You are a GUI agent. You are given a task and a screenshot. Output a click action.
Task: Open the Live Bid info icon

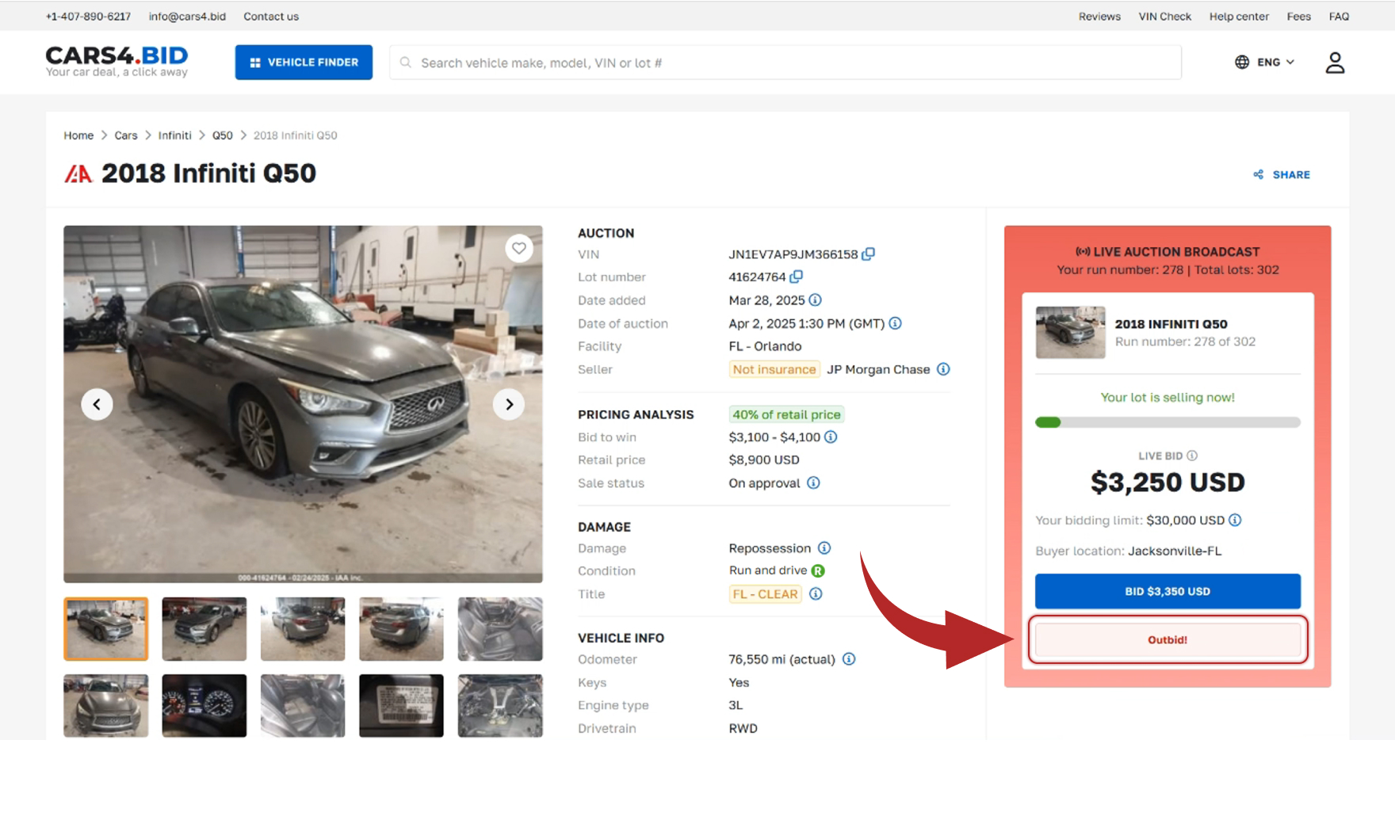[x=1192, y=456]
